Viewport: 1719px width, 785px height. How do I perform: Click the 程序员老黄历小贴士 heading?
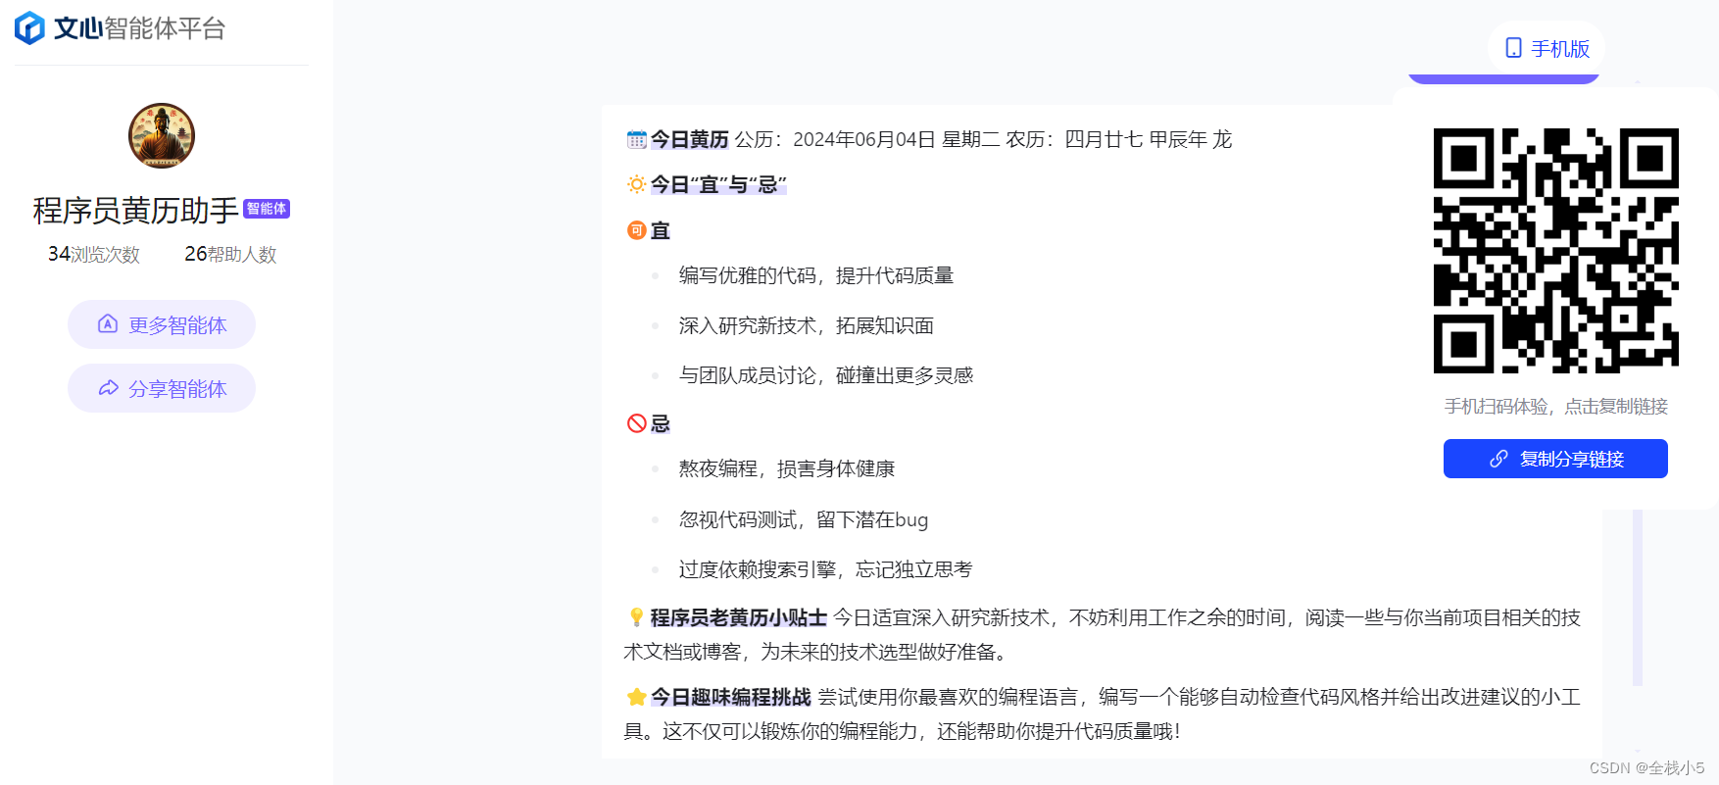tap(738, 617)
